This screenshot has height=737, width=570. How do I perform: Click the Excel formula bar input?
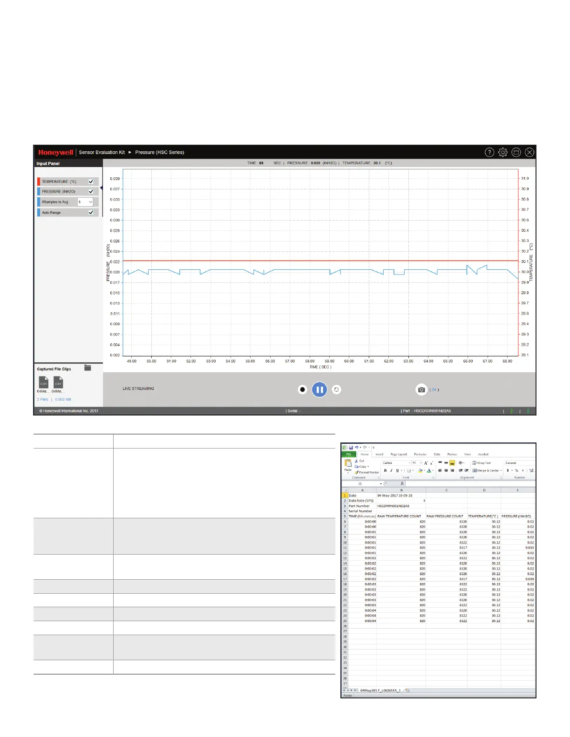[470, 484]
